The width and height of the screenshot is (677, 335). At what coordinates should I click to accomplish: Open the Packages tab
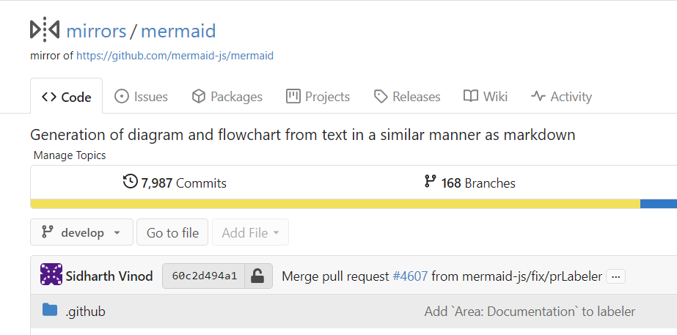(227, 96)
